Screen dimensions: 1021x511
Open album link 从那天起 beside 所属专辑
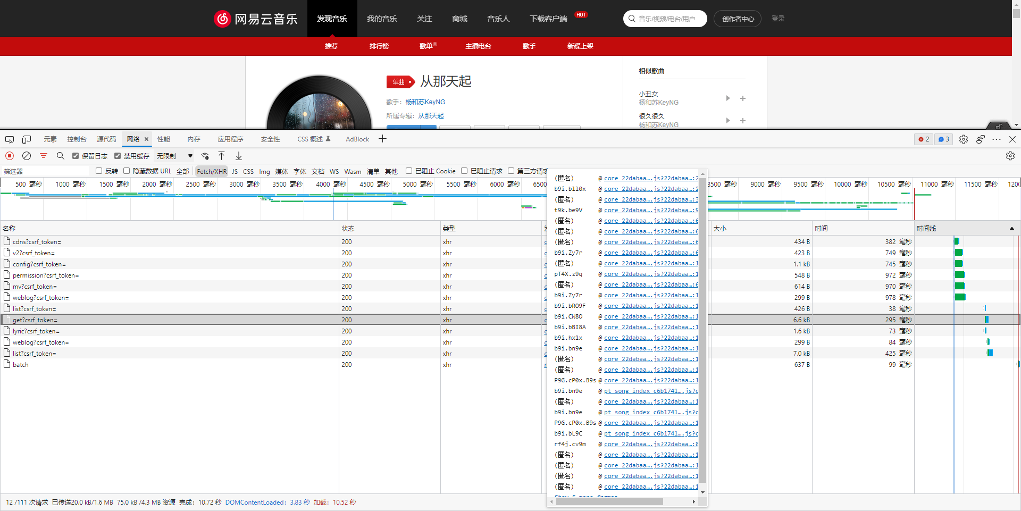click(431, 116)
